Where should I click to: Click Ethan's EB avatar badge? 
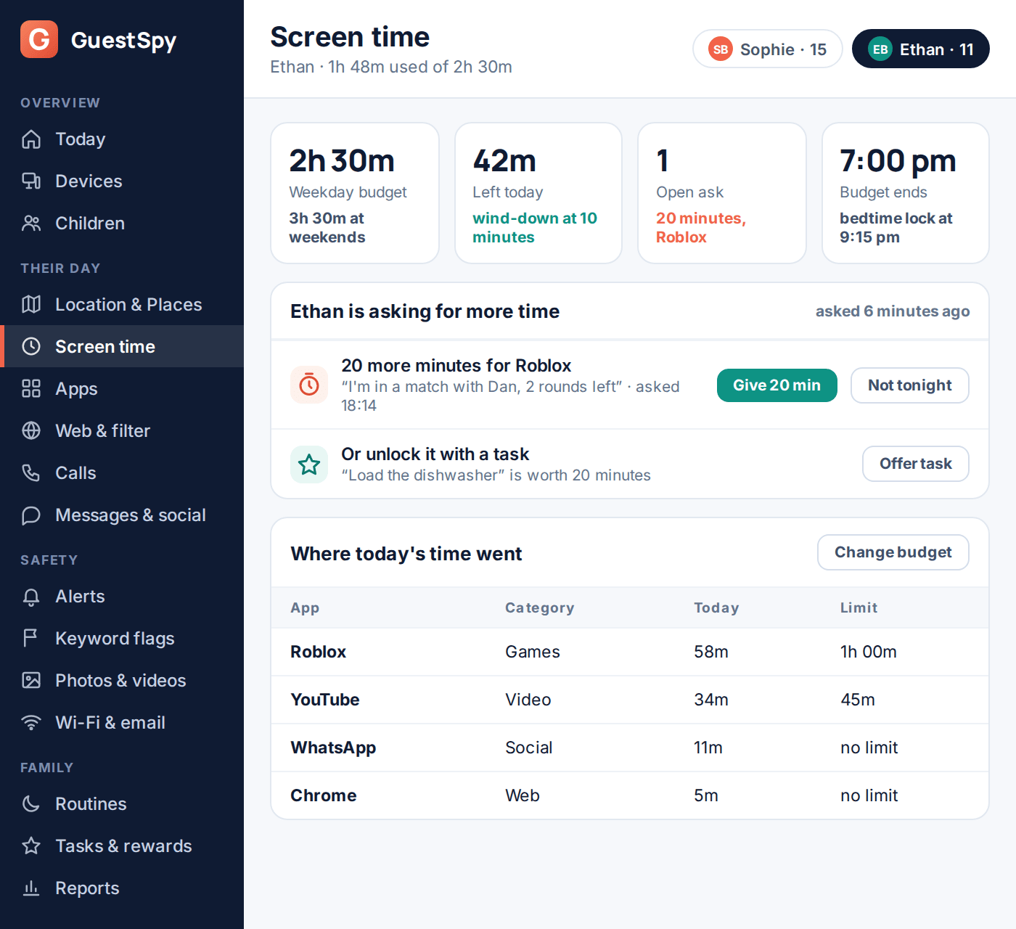[x=880, y=49]
